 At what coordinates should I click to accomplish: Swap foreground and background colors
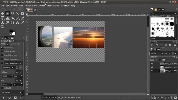[14, 30]
